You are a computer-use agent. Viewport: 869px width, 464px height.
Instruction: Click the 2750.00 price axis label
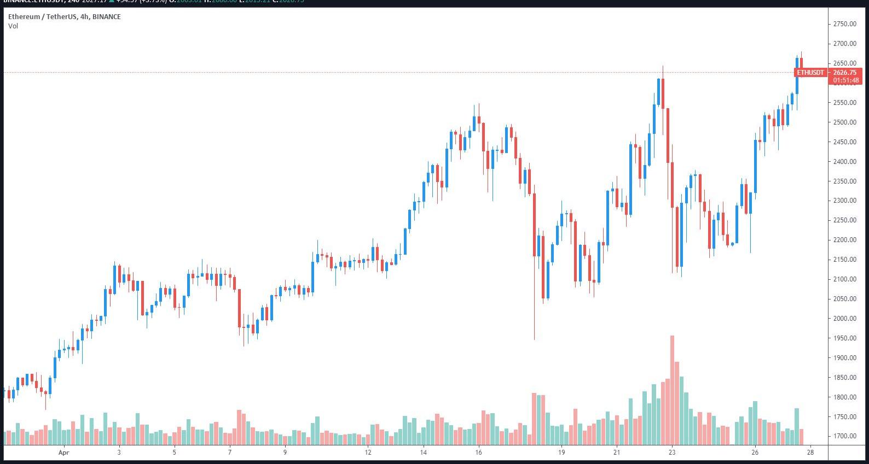[x=845, y=24]
